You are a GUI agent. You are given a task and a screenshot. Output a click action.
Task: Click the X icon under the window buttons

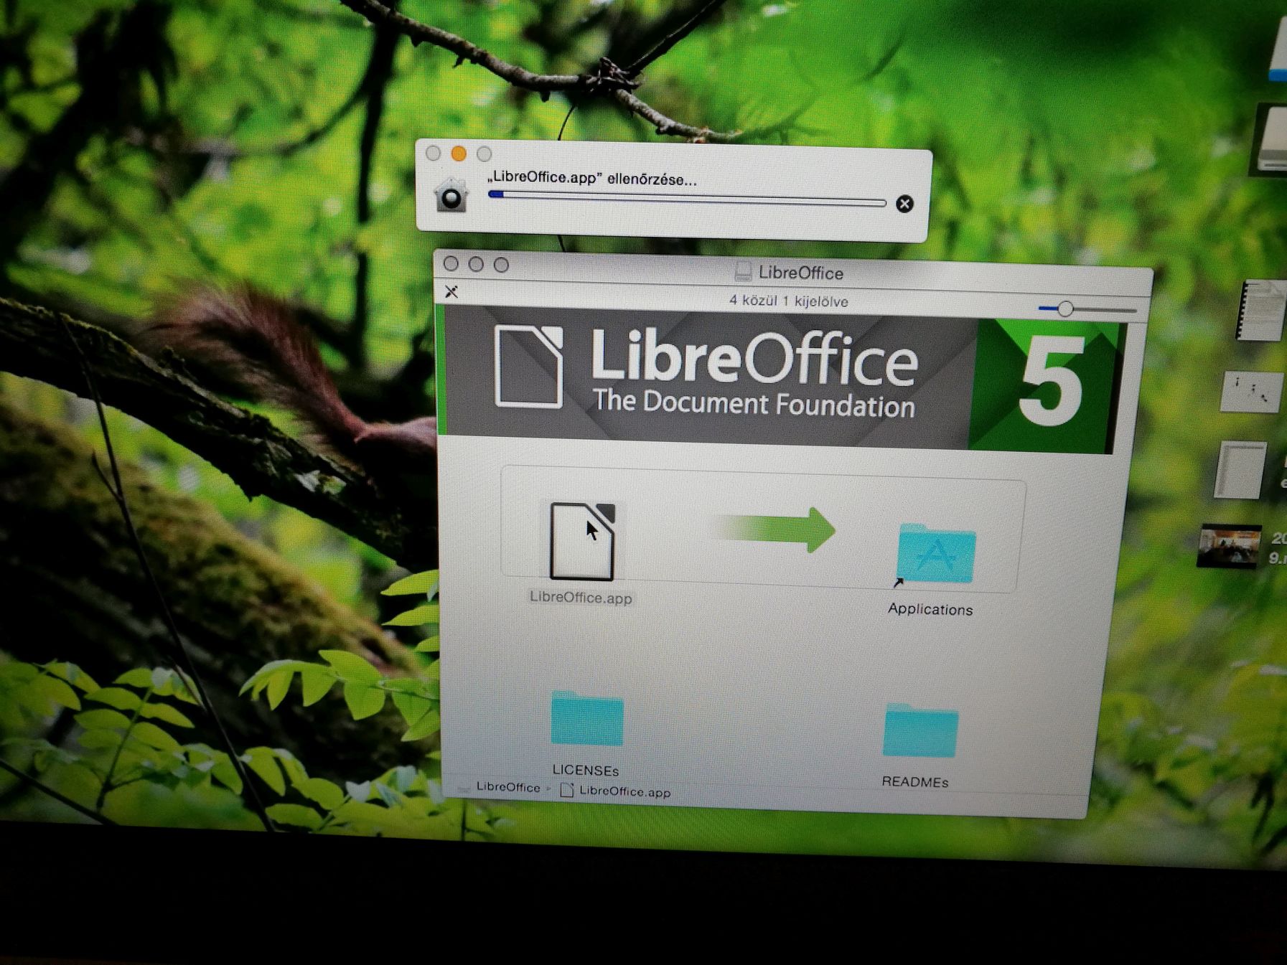tap(451, 291)
